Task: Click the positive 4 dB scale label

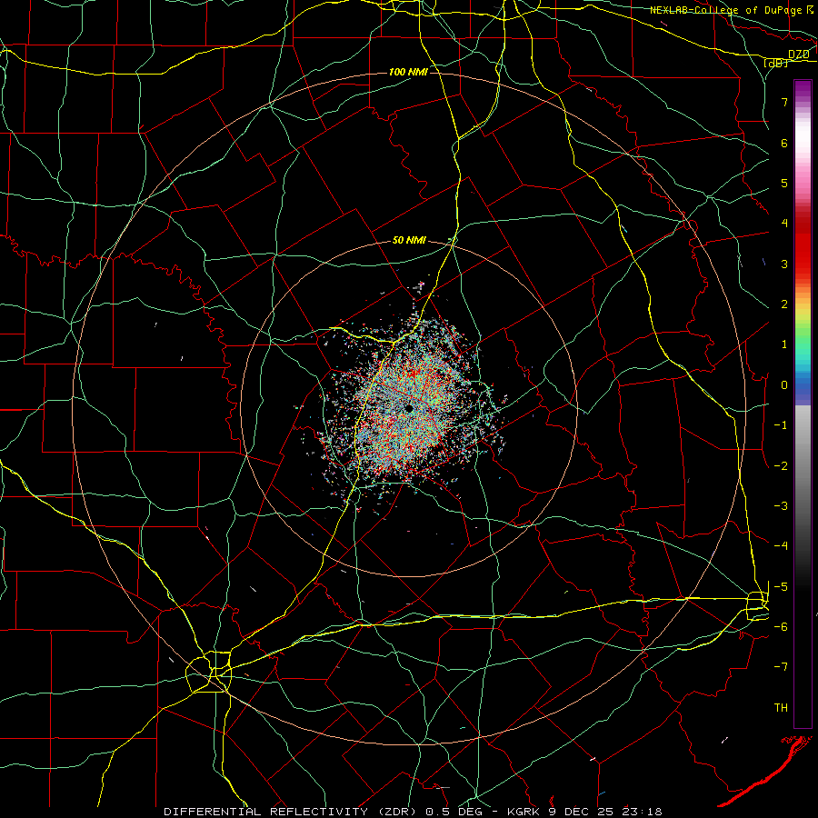Action: (x=784, y=224)
